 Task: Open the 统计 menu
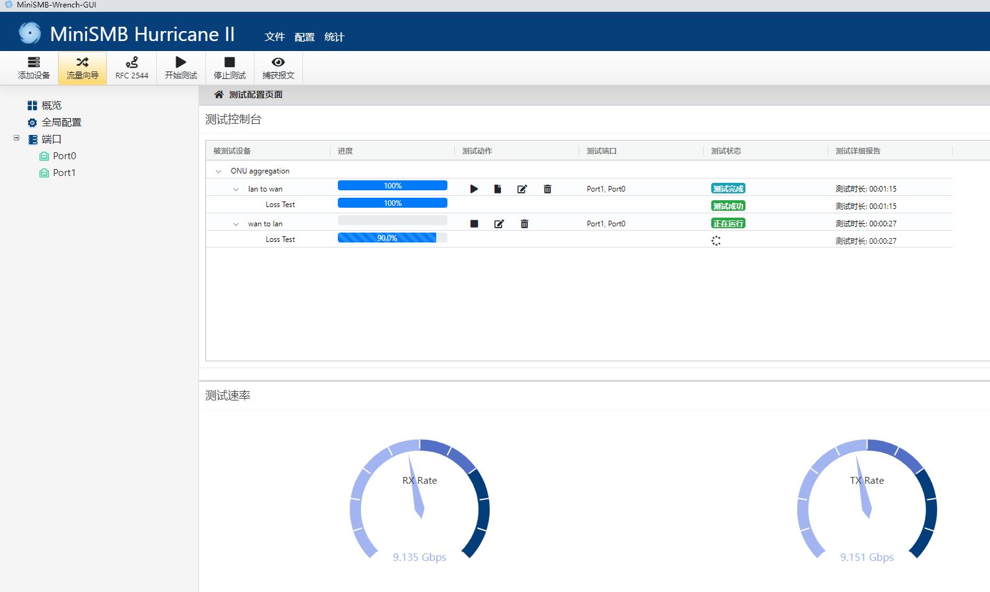point(334,37)
